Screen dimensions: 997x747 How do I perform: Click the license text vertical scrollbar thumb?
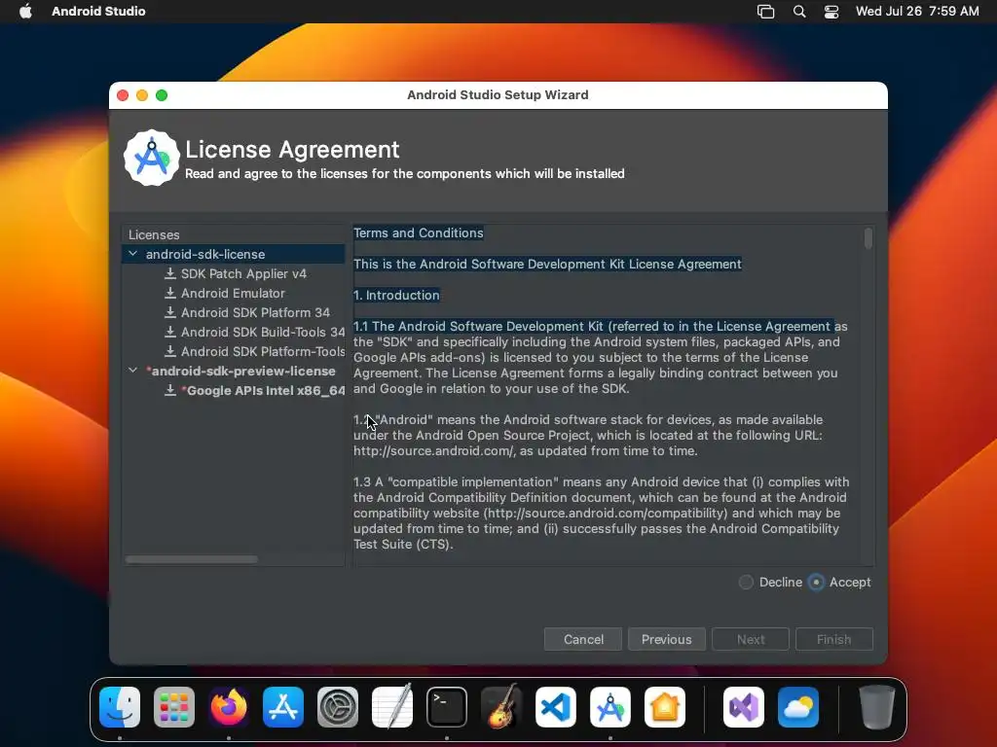(868, 239)
